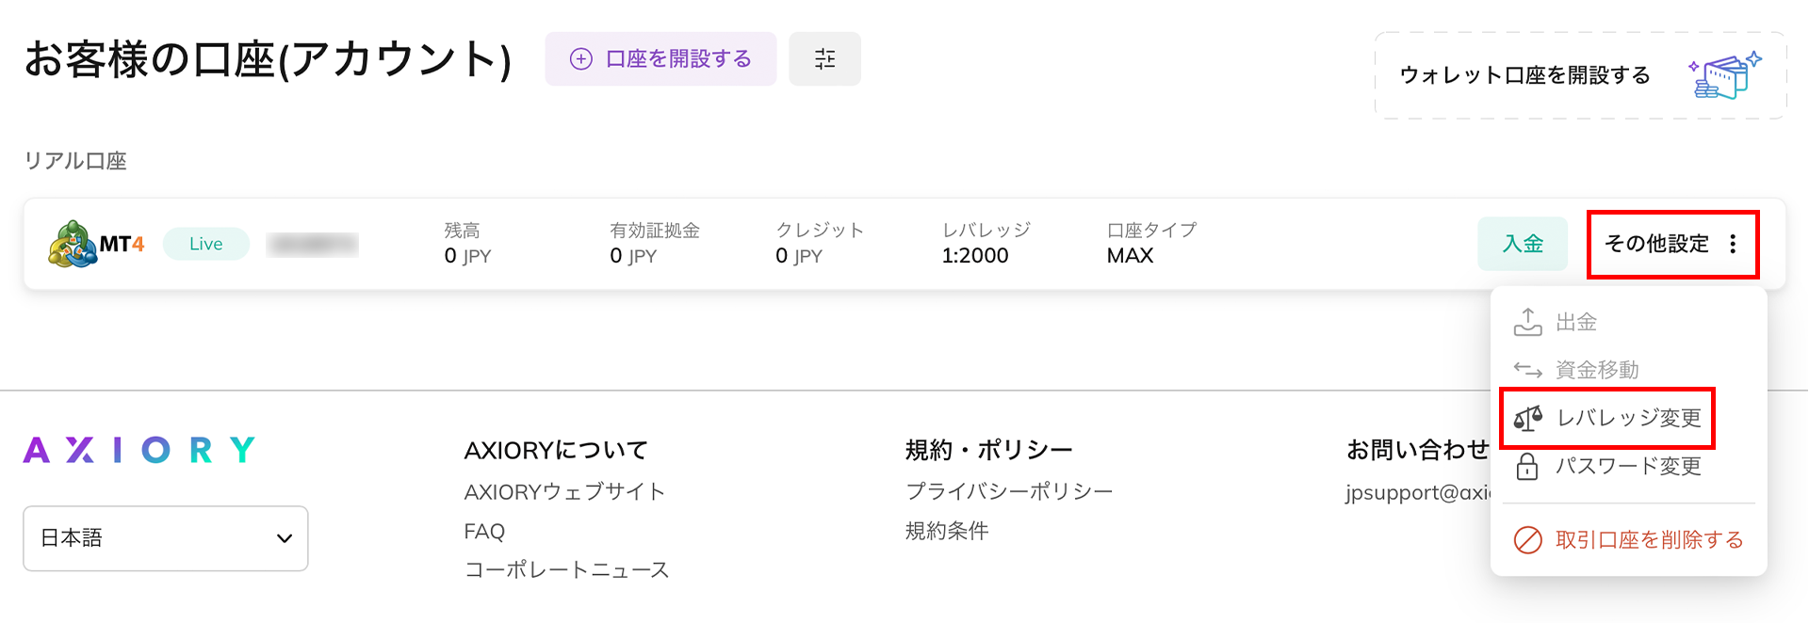Image resolution: width=1809 pixels, height=623 pixels.
Task: Click the fund transfer arrows icon
Action: pyautogui.click(x=1527, y=370)
